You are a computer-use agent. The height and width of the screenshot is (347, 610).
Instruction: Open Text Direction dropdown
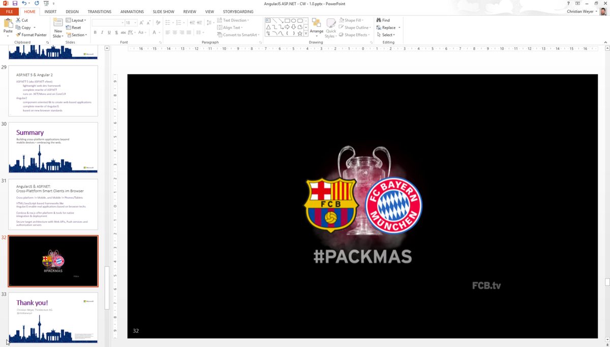pyautogui.click(x=233, y=20)
